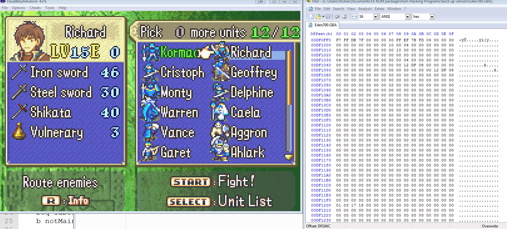This screenshot has height=229, width=507.
Task: Open RAM via the memory chip icon
Action: pos(337,17)
